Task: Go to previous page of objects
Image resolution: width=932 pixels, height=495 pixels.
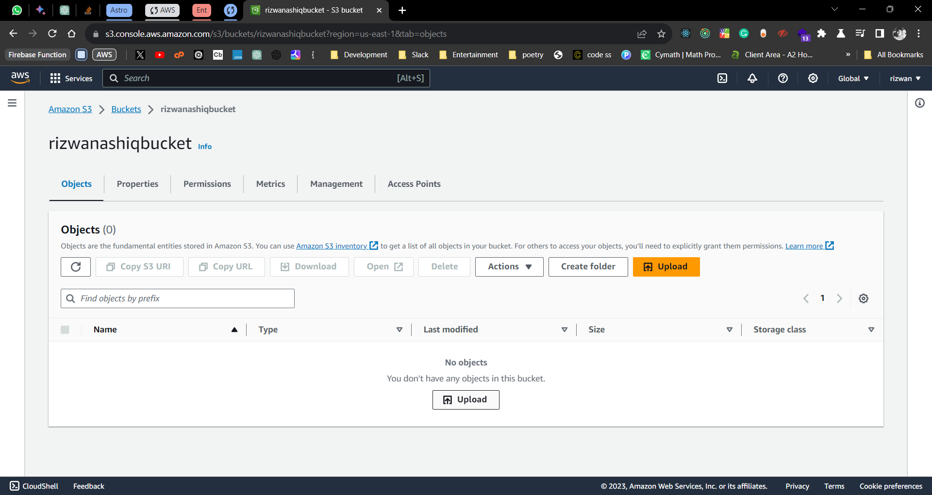Action: pyautogui.click(x=806, y=298)
